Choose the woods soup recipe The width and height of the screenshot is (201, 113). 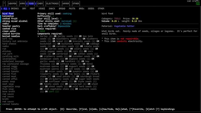pos(8,82)
